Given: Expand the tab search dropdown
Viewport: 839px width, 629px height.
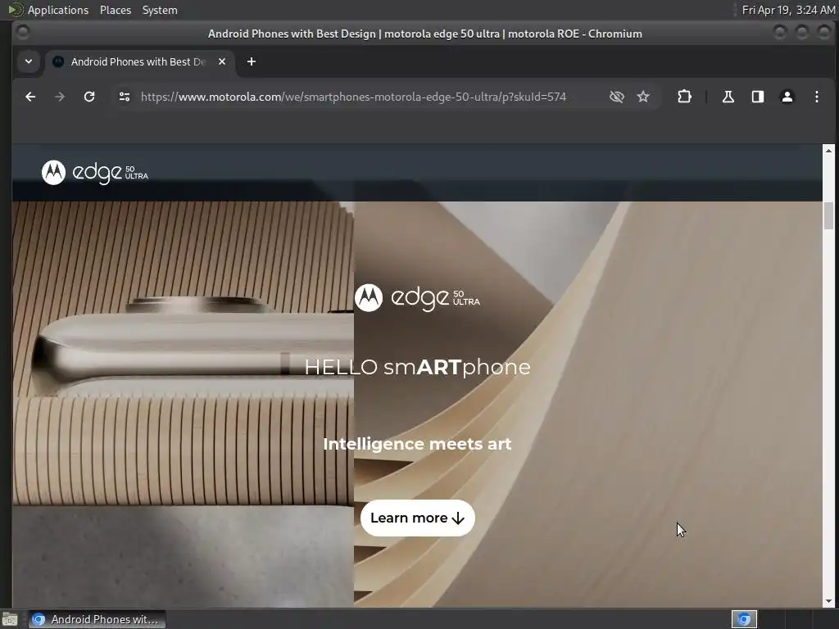Looking at the screenshot, I should click(x=29, y=61).
